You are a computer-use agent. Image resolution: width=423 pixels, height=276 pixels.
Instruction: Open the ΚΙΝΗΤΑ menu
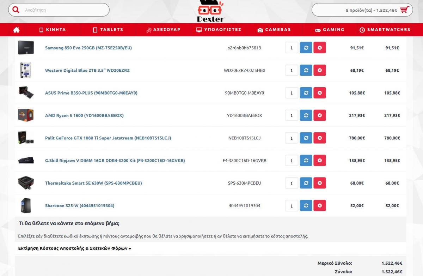tap(53, 30)
